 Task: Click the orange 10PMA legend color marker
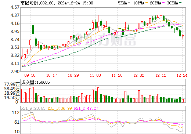tap(147, 3)
